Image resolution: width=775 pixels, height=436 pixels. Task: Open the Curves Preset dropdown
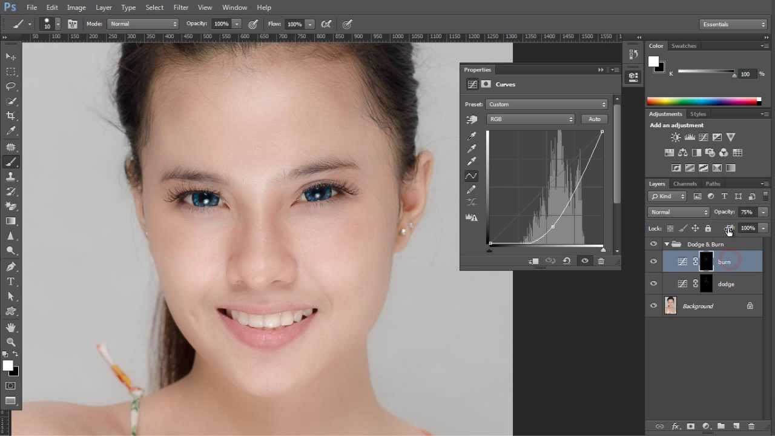546,104
